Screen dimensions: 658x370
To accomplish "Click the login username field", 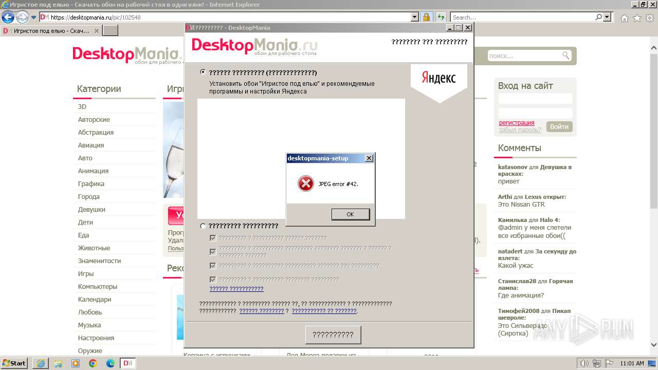I will click(535, 99).
